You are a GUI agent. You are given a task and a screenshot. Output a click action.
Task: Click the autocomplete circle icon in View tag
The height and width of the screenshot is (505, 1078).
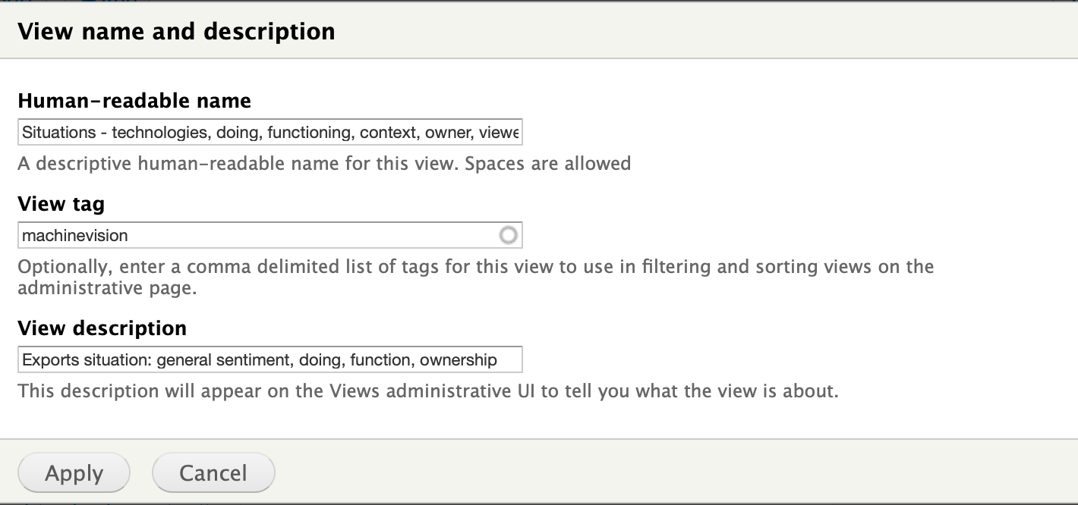(508, 236)
